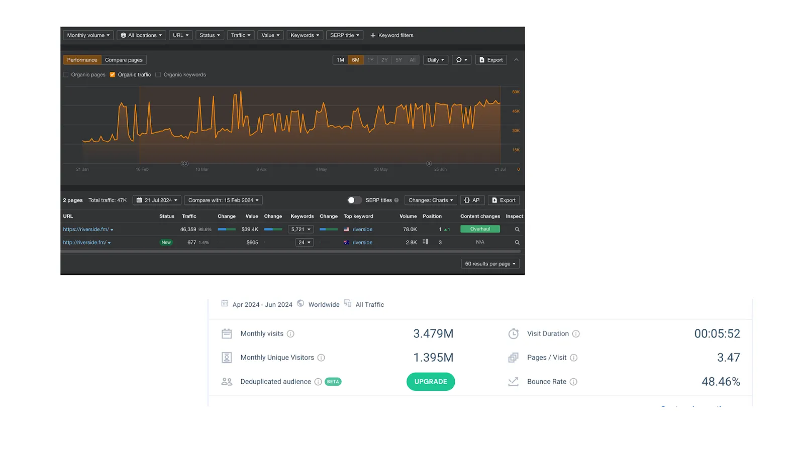This screenshot has height=452, width=804.
Task: Click the BETA badge next to Deduplicated audience
Action: tap(333, 382)
